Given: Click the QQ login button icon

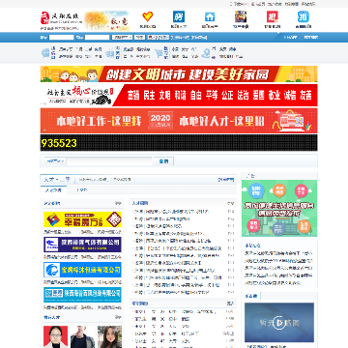Looking at the screenshot, I should coord(159,38).
